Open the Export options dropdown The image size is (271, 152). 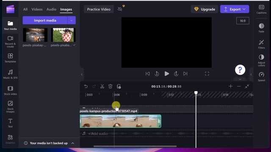244,9
